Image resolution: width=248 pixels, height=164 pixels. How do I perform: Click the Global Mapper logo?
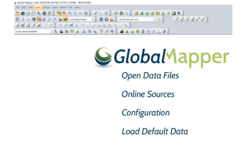click(161, 58)
